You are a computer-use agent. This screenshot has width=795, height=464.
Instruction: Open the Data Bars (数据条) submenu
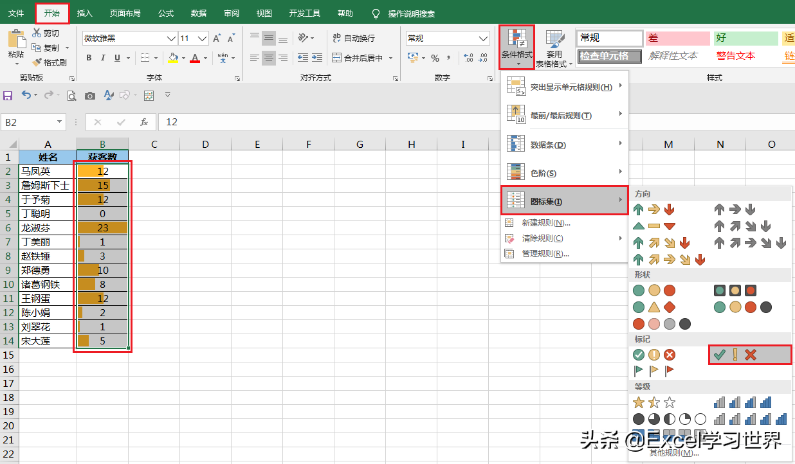(x=565, y=144)
